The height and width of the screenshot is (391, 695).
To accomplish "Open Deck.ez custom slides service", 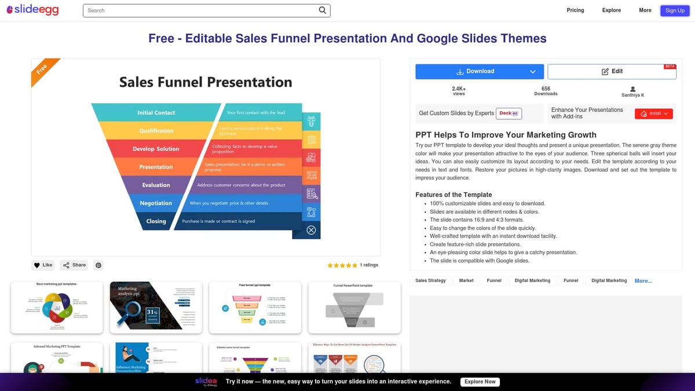I will coord(509,113).
